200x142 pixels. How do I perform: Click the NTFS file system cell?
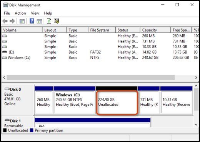95,57
